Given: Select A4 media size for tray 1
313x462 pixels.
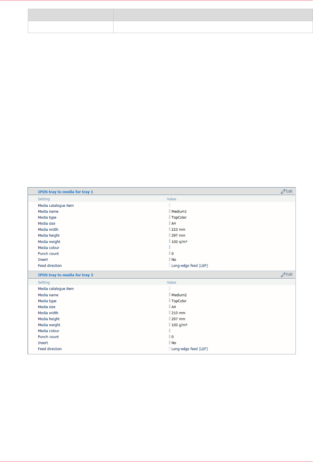Looking at the screenshot, I should pos(174,224).
